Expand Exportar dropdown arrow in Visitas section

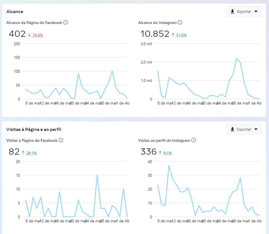pos(256,130)
